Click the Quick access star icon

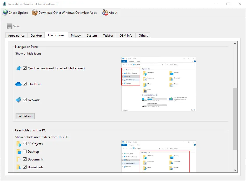coord(19,68)
